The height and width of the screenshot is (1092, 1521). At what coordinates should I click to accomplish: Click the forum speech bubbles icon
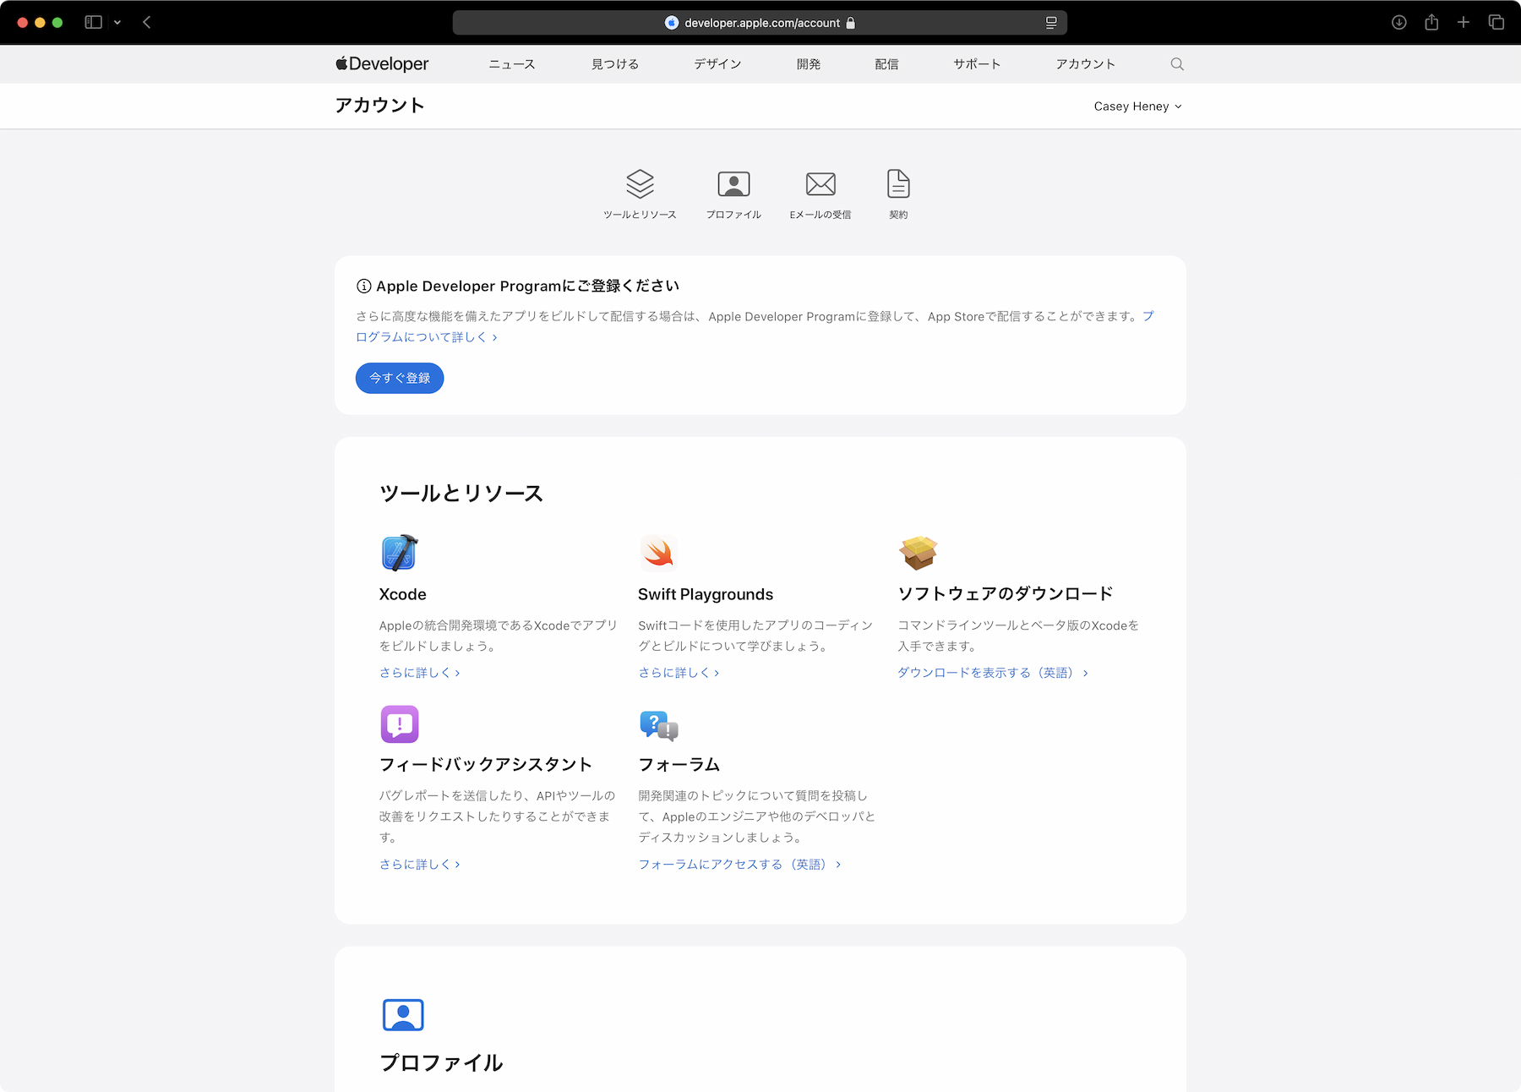pyautogui.click(x=658, y=725)
